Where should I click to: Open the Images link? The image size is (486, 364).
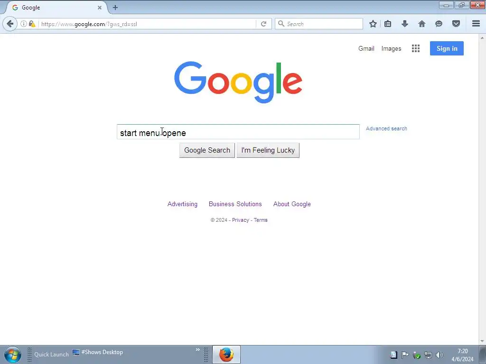(391, 49)
